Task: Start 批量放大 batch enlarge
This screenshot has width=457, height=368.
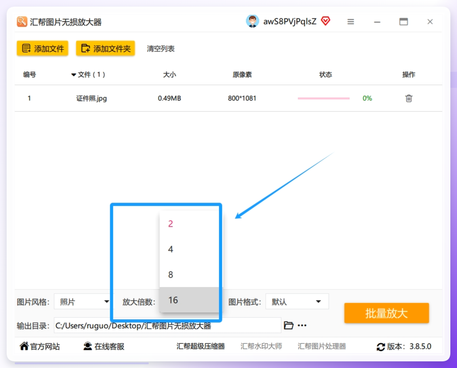Action: pos(387,313)
